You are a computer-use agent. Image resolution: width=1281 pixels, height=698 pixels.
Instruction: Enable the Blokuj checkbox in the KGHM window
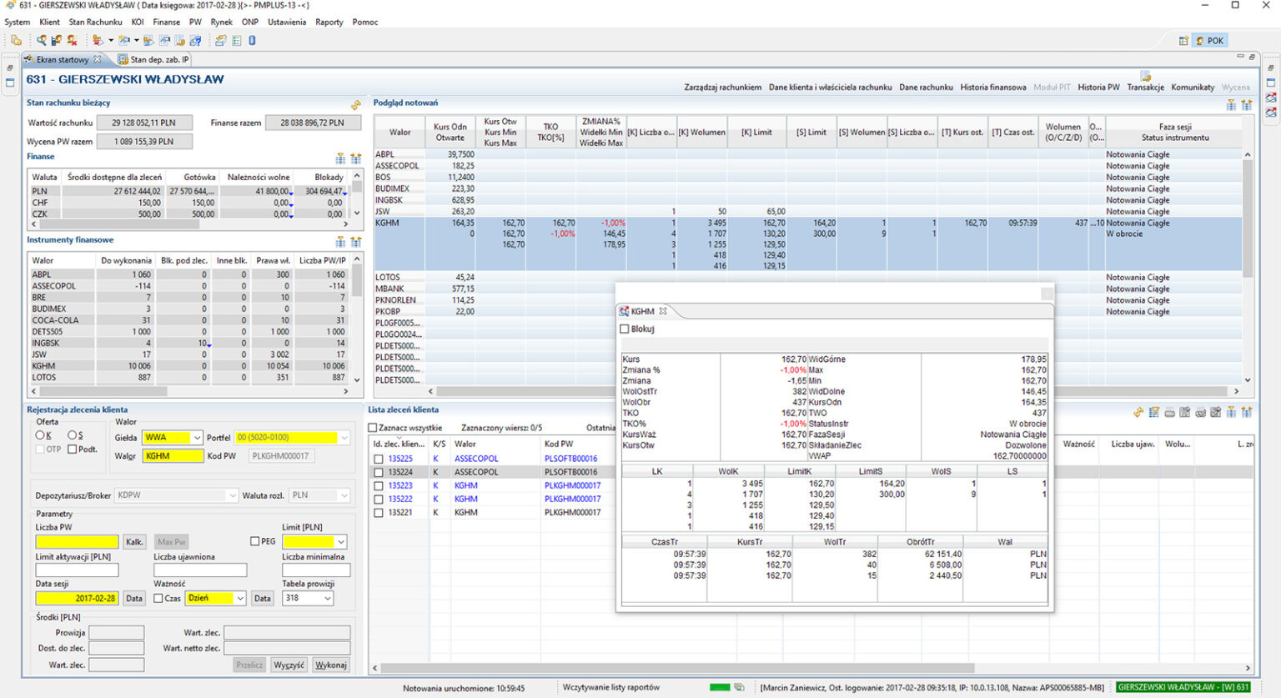[x=625, y=329]
